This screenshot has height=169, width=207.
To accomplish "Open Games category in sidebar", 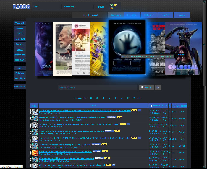I will [x=20, y=44].
